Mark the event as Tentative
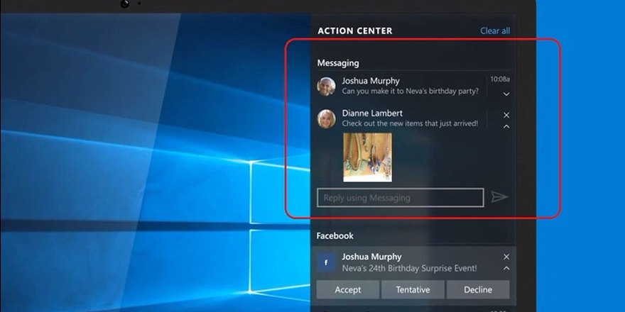 pyautogui.click(x=413, y=290)
